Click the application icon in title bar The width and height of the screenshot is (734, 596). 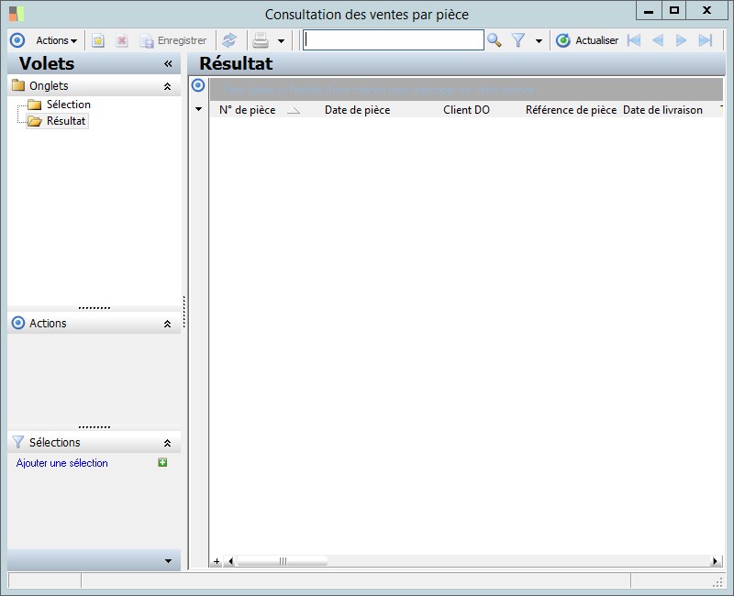click(17, 14)
